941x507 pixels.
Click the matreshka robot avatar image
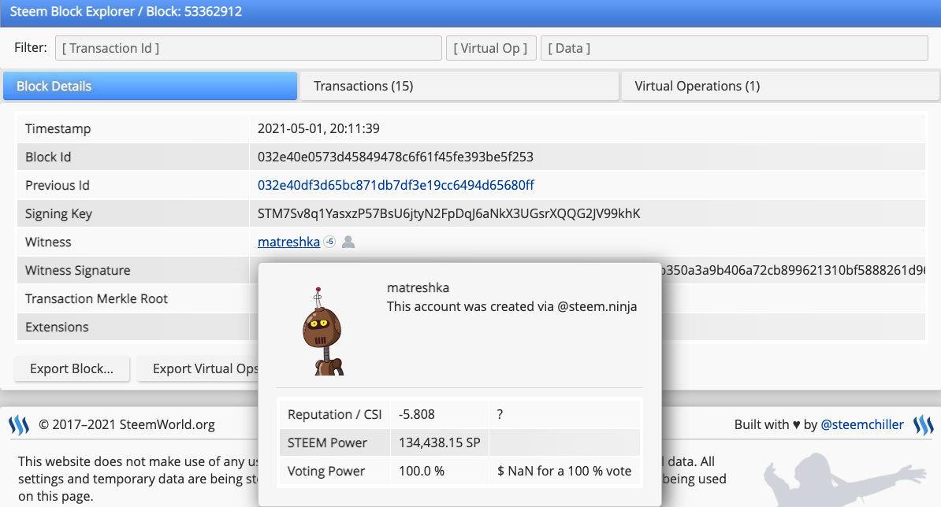(322, 331)
